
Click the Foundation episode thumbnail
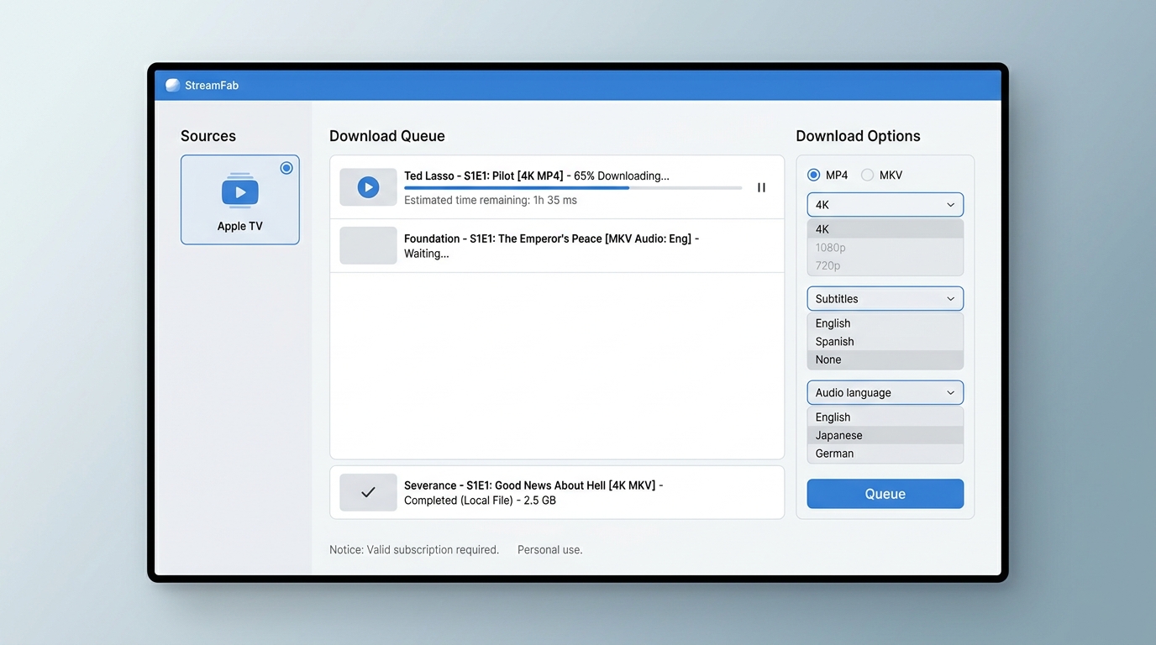point(368,245)
